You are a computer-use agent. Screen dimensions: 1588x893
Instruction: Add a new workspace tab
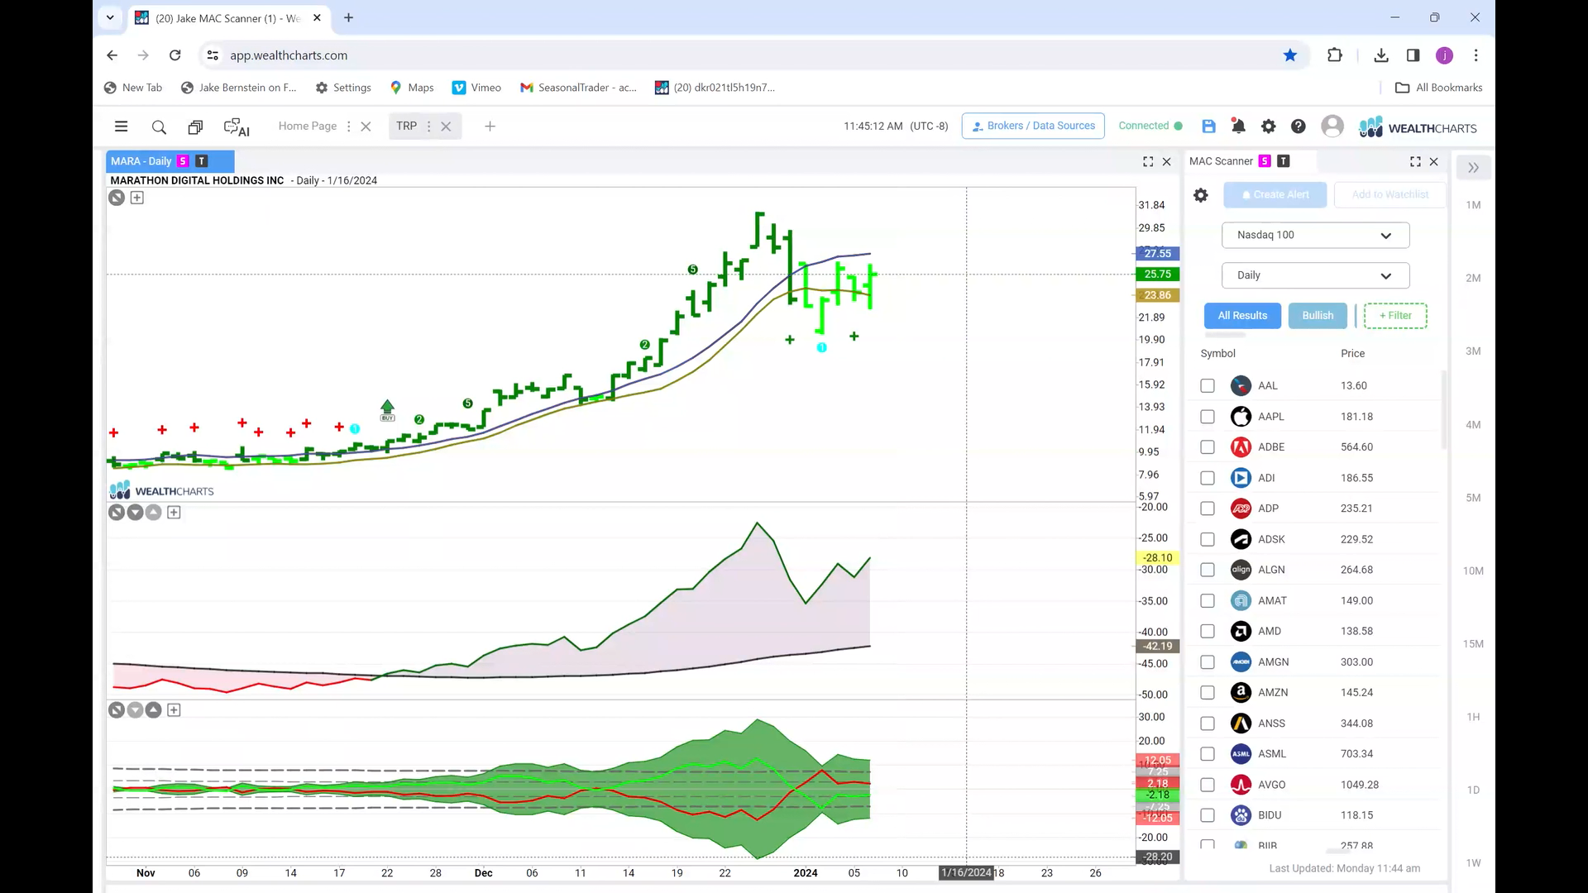click(x=490, y=127)
